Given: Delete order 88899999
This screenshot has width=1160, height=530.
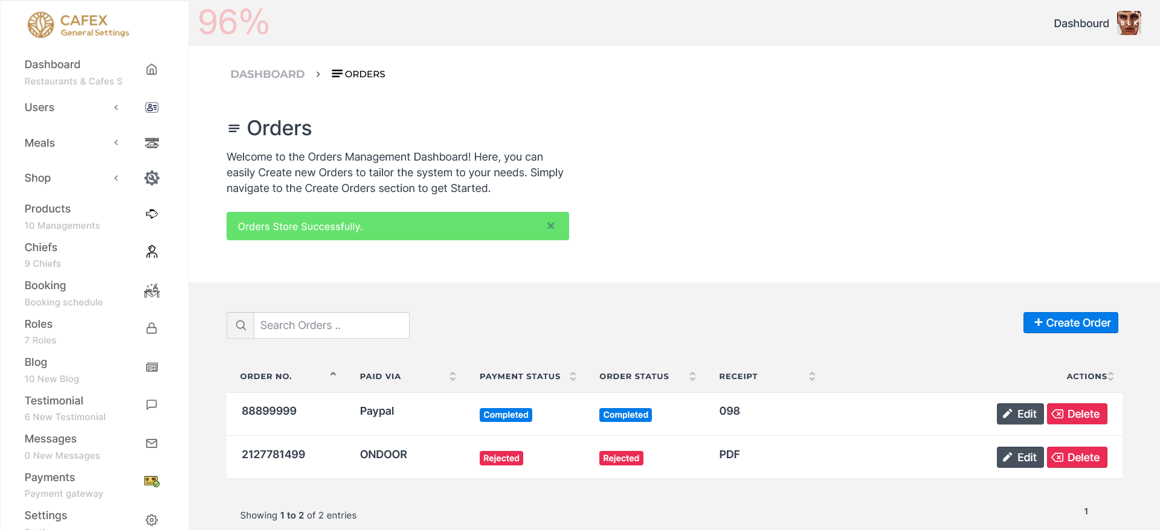Looking at the screenshot, I should pyautogui.click(x=1077, y=414).
